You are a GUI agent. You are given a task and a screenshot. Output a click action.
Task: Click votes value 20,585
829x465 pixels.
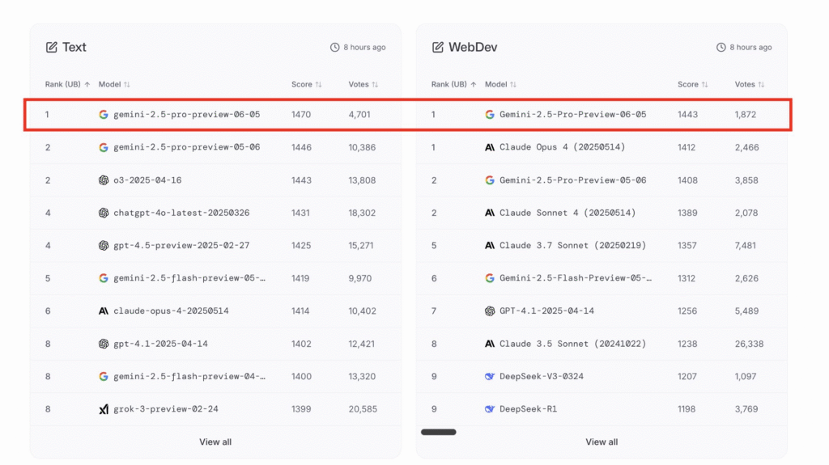point(363,409)
